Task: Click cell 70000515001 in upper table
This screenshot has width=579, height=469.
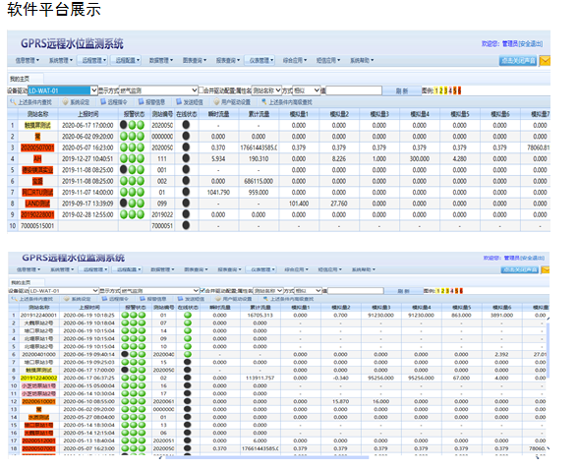Action: click(x=37, y=225)
